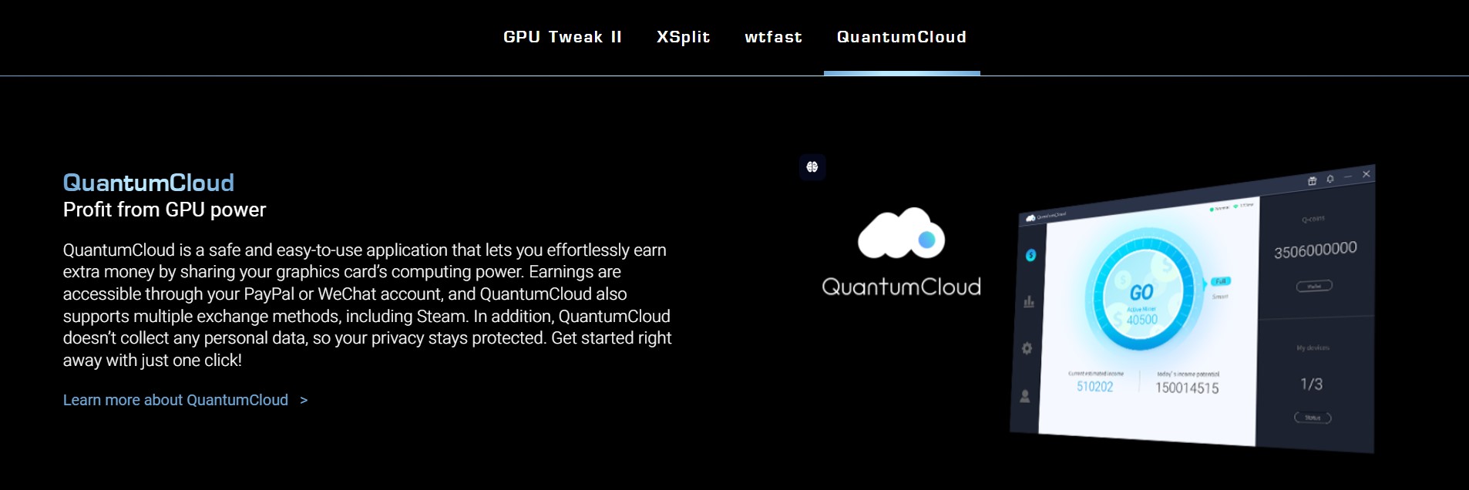Open the bar chart statistics sidebar icon
The height and width of the screenshot is (490, 1469).
click(x=1029, y=301)
